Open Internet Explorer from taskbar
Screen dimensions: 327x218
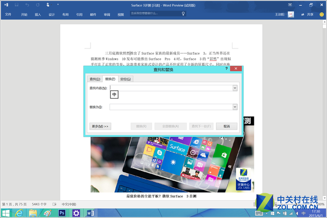click(x=19, y=213)
